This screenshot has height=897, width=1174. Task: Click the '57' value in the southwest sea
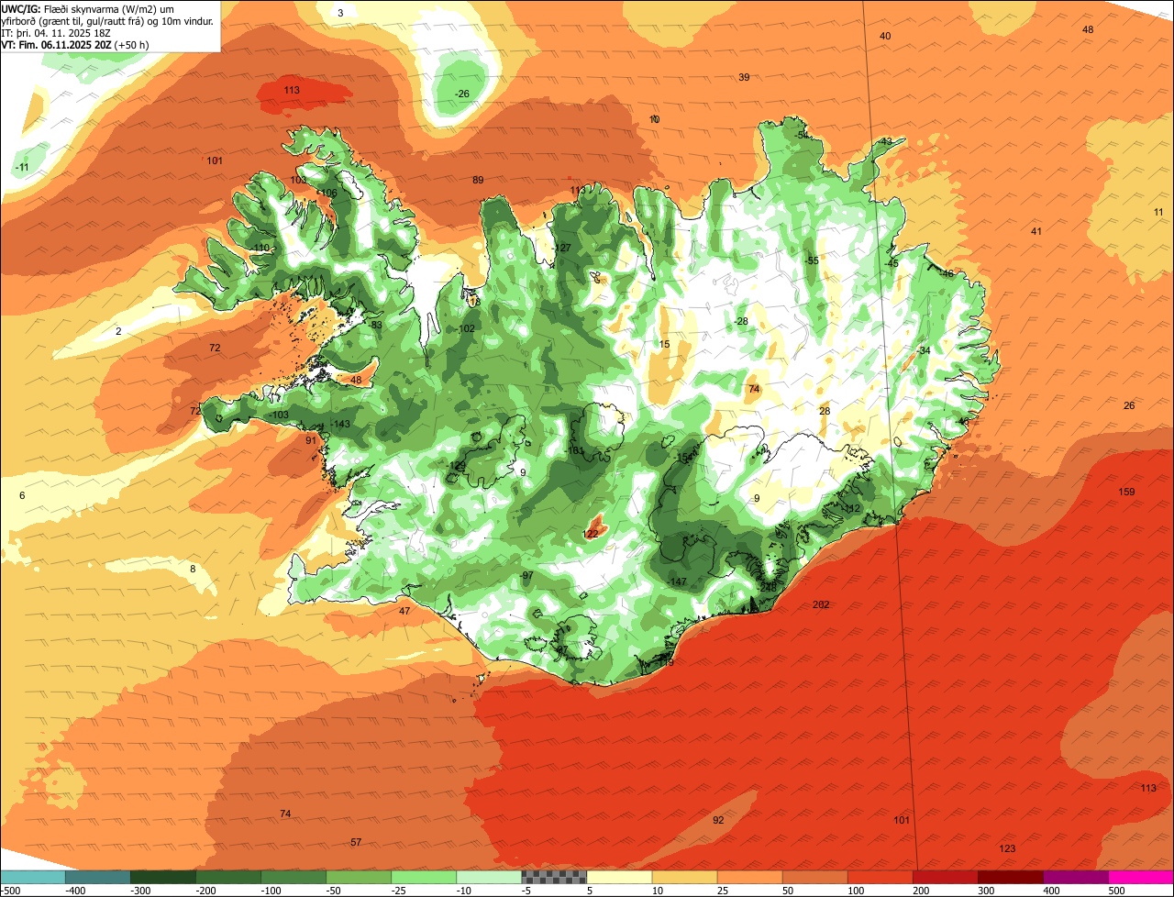click(x=356, y=843)
